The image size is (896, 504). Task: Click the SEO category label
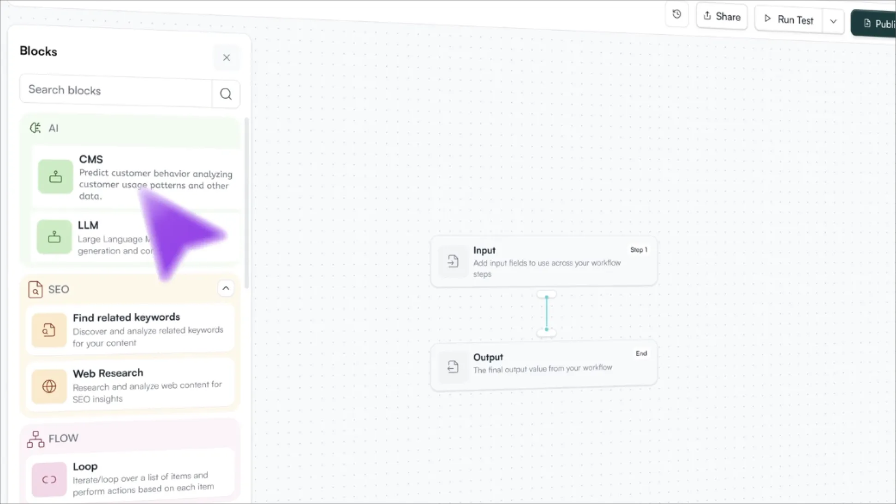tap(59, 289)
